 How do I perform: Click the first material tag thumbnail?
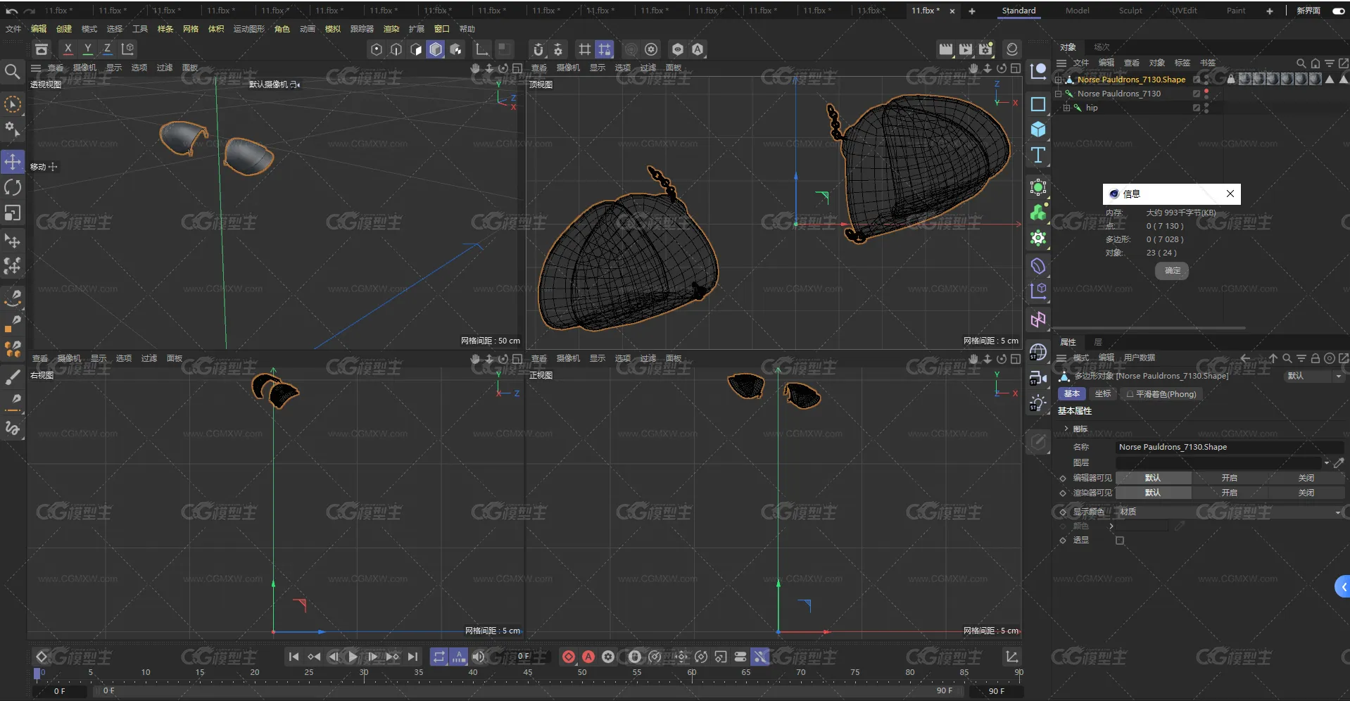pos(1244,79)
